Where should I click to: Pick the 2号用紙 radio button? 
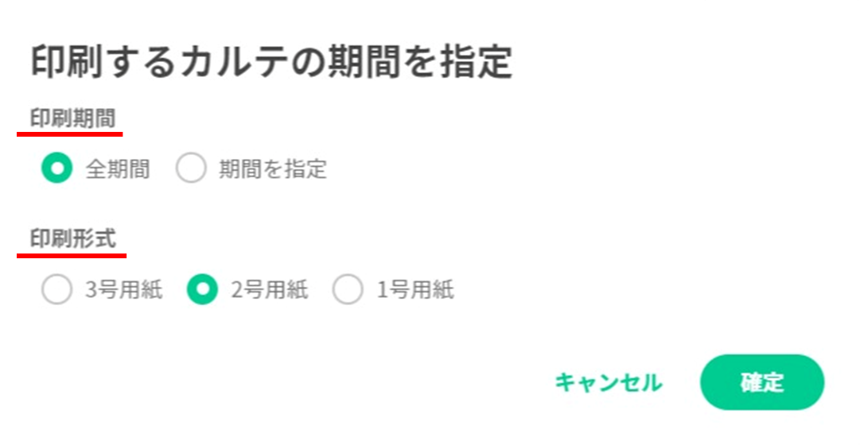pos(202,291)
